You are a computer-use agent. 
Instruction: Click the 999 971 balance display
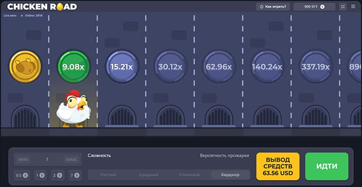tap(314, 7)
